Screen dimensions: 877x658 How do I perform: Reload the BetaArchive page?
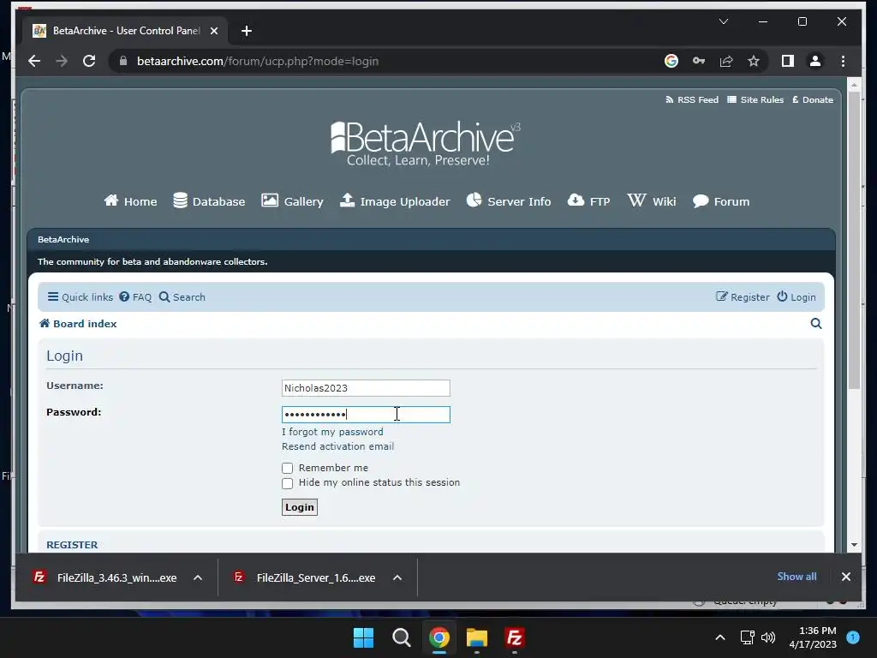point(89,61)
